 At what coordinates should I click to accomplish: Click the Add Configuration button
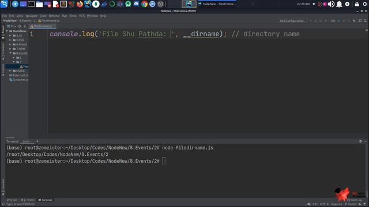point(292,21)
